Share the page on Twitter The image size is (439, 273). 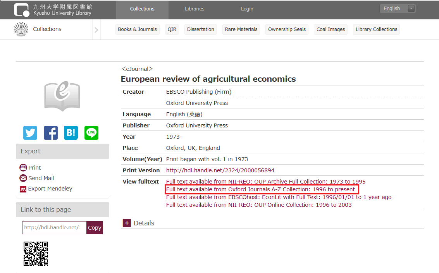point(30,132)
